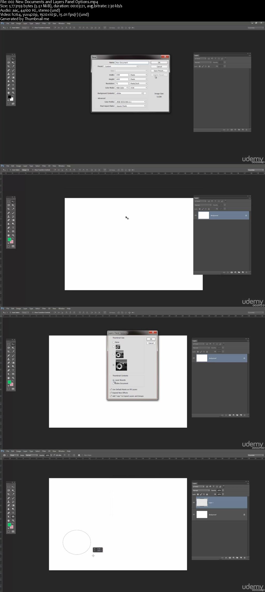Open Window menu in 00:02:00 frame

point(61,309)
